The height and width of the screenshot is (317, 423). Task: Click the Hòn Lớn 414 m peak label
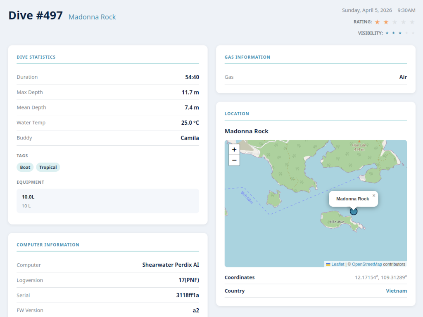pos(359,147)
